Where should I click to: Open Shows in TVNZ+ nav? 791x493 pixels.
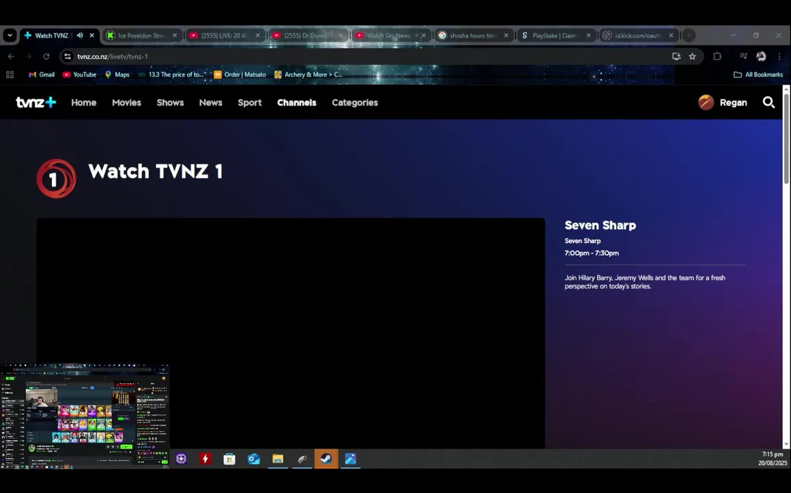170,102
